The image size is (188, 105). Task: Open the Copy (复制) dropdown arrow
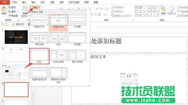click(x=18, y=12)
